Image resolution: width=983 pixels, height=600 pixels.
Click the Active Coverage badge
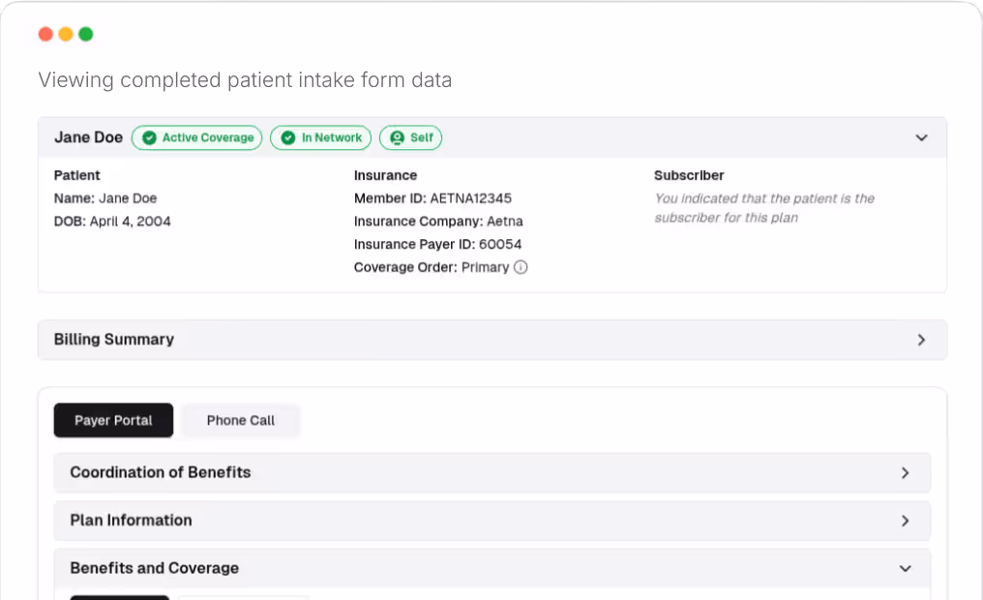click(196, 137)
